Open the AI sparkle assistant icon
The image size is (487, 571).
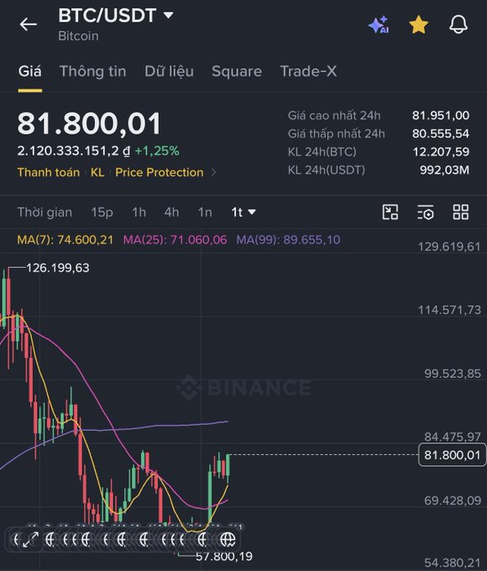pyautogui.click(x=379, y=24)
